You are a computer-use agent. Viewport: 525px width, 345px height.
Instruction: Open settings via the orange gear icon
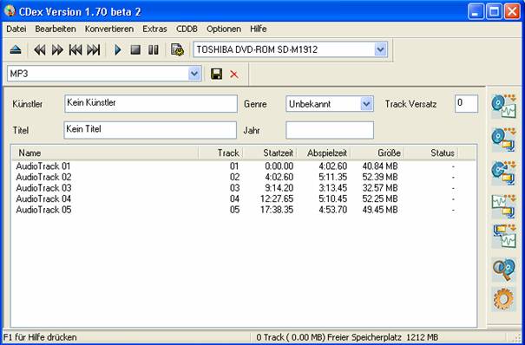pyautogui.click(x=503, y=299)
